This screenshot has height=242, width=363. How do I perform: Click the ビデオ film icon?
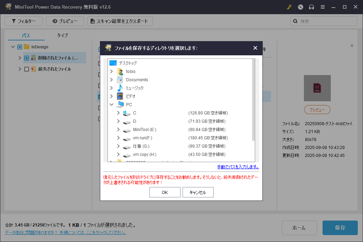[120, 96]
